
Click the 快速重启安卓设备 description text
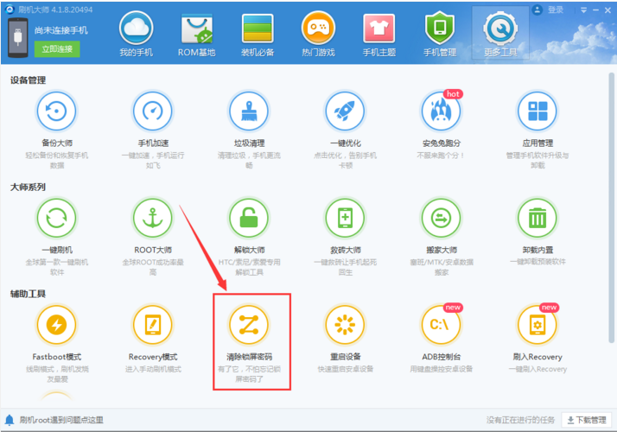click(345, 369)
